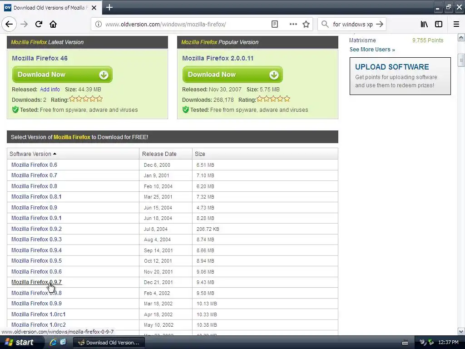Image resolution: width=465 pixels, height=349 pixels.
Task: Open Mozilla Firefox 0.7 link
Action: coord(34,175)
